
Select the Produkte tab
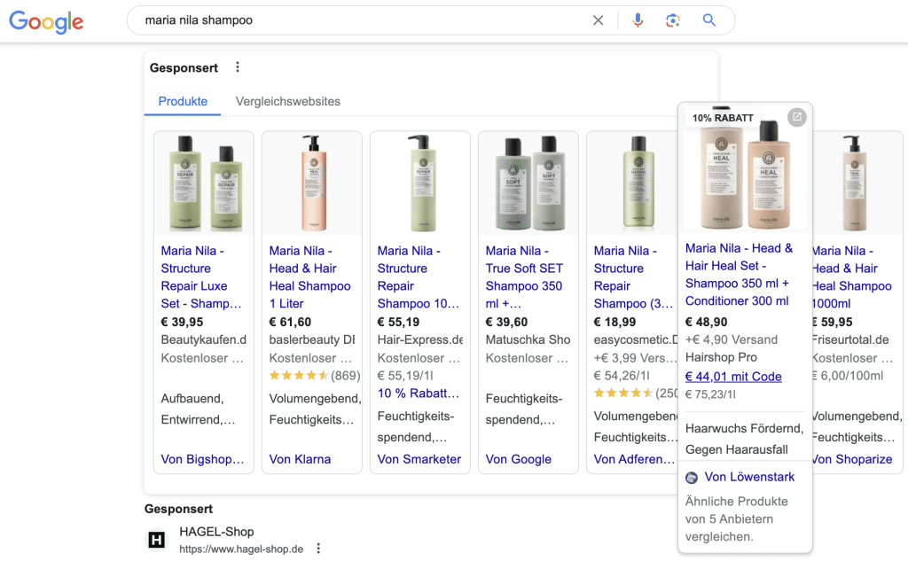click(x=182, y=101)
